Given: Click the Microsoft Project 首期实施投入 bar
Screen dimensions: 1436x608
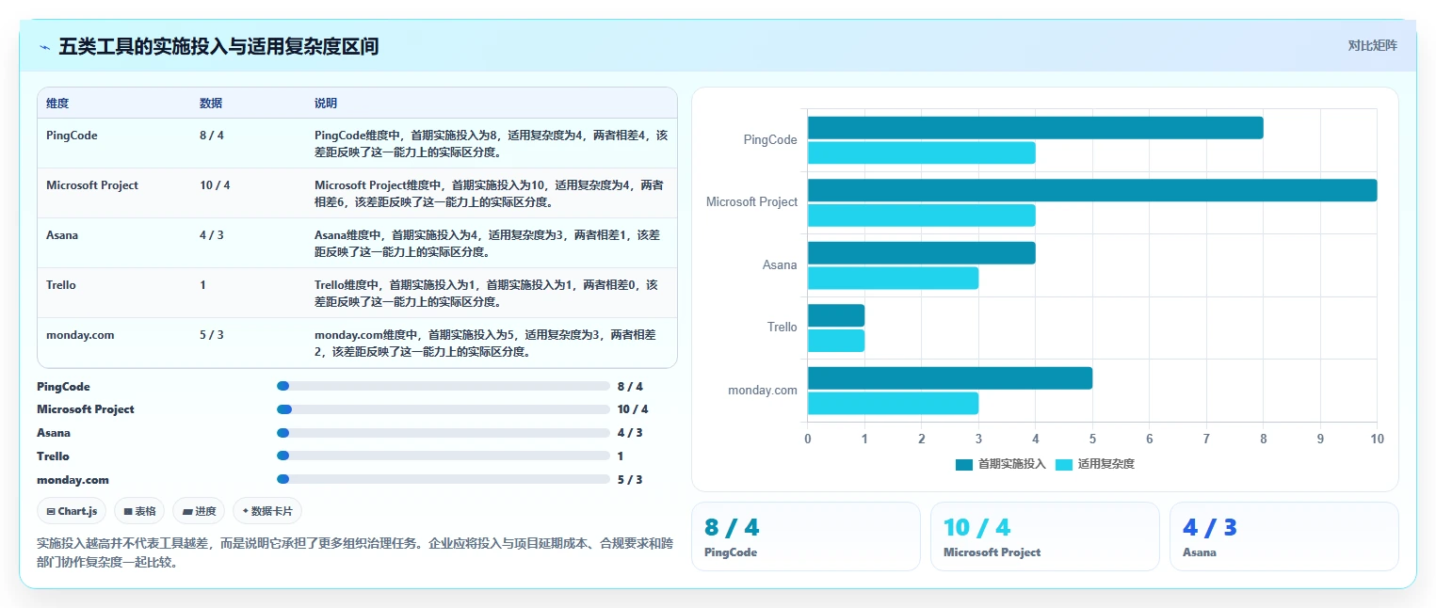Looking at the screenshot, I should 1092,190.
